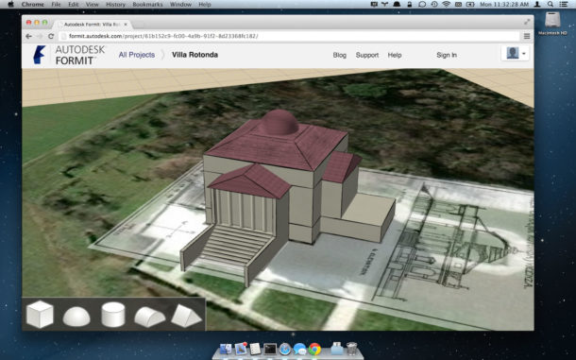576x360 pixels.
Task: Open the Blog link
Action: pos(339,55)
